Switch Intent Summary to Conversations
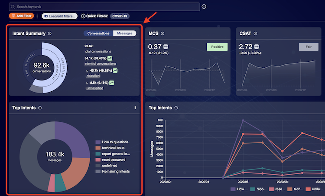Screen dimensions: 325x196 click(x=98, y=33)
